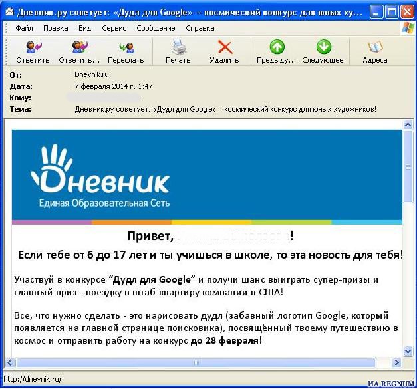Viewport: 417px width, 389px height.
Task: Click the date 7 февраля 2014 г. 1:47
Action: [x=114, y=86]
